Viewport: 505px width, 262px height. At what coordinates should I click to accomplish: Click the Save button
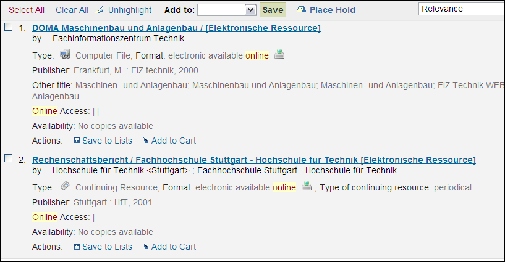(x=273, y=10)
